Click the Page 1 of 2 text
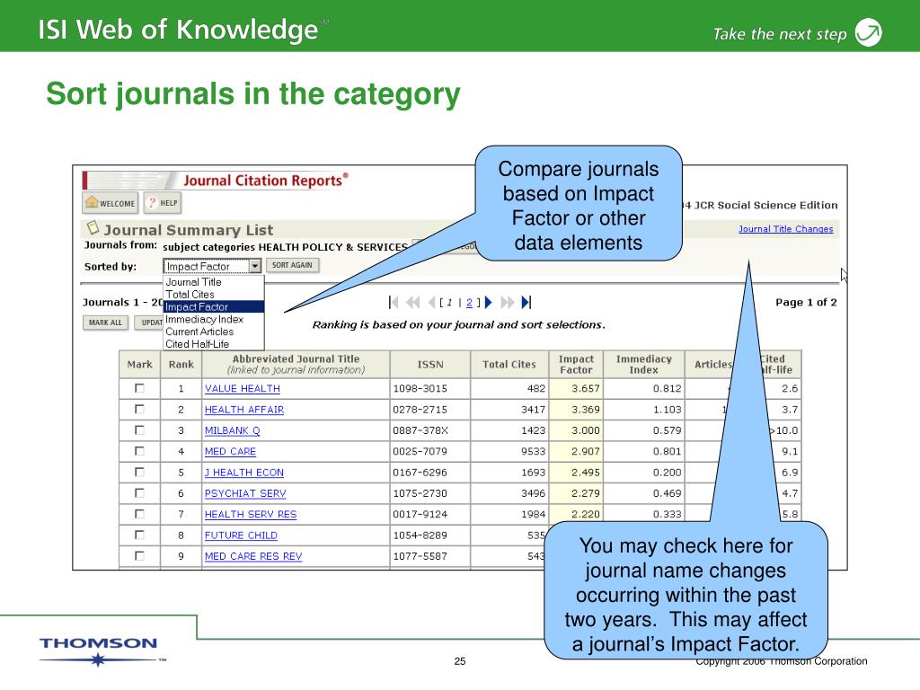 806,302
